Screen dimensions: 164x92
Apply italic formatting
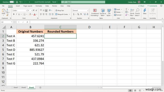tap(16, 14)
